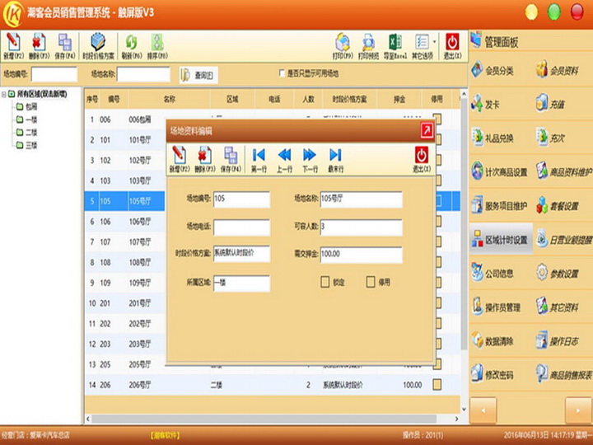Click the Export to Excel icon
593x445 pixels.
coord(395,46)
